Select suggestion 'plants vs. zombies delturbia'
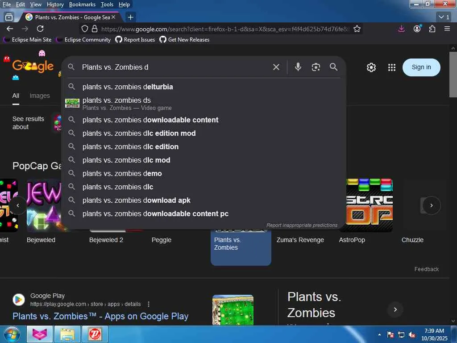 pos(204,87)
